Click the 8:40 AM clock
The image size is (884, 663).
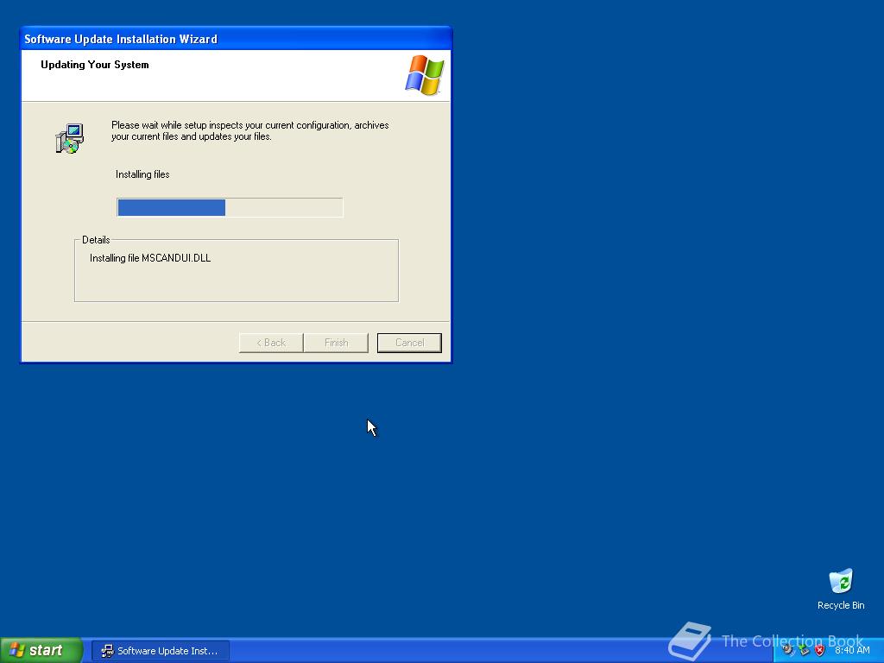[852, 651]
